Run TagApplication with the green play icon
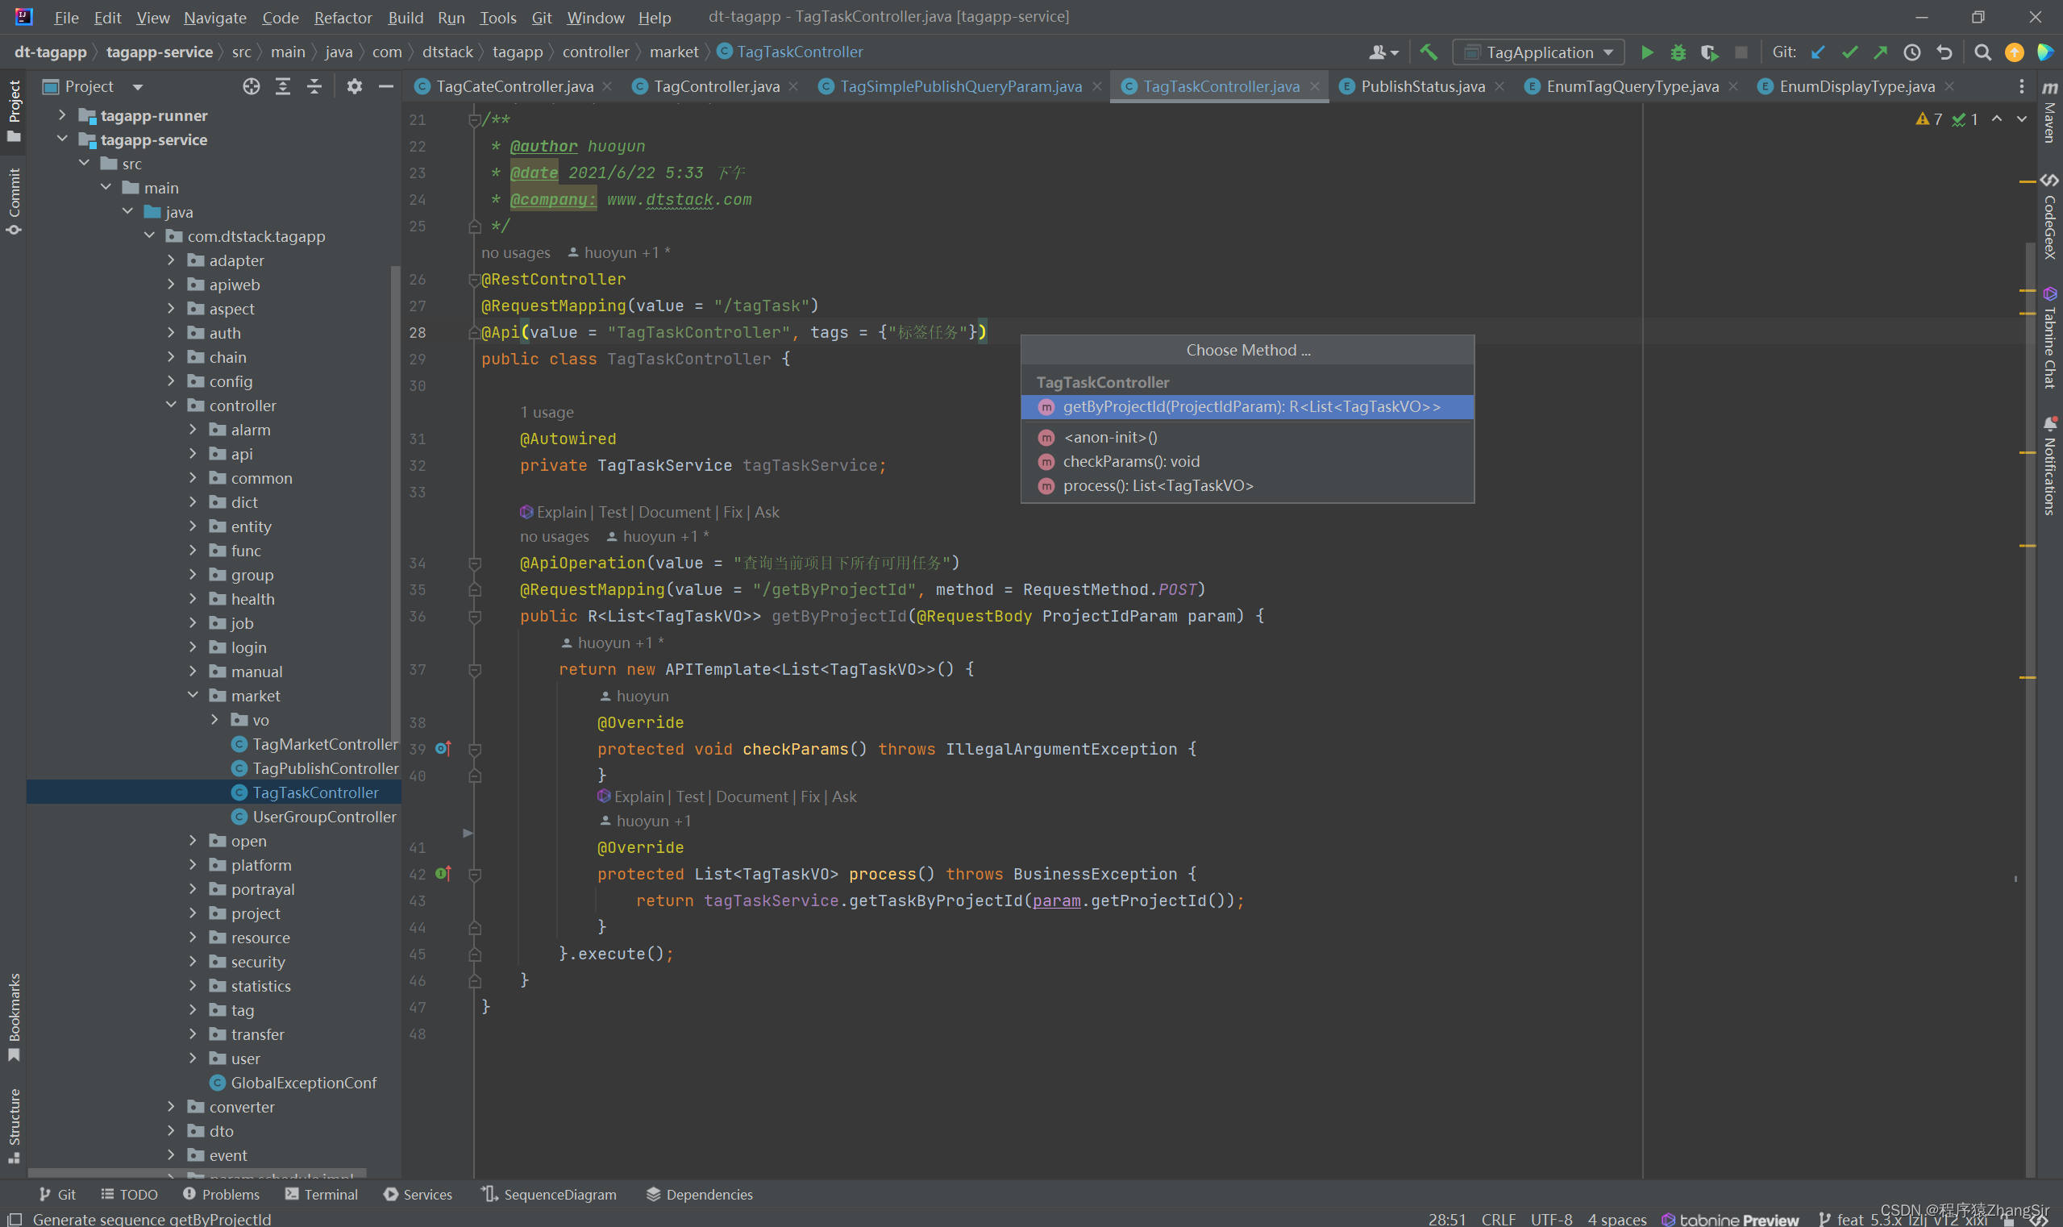Image resolution: width=2063 pixels, height=1227 pixels. 1646,52
